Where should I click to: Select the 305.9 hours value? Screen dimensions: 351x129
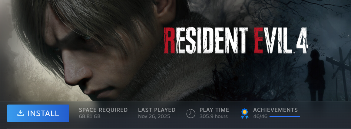pos(214,117)
